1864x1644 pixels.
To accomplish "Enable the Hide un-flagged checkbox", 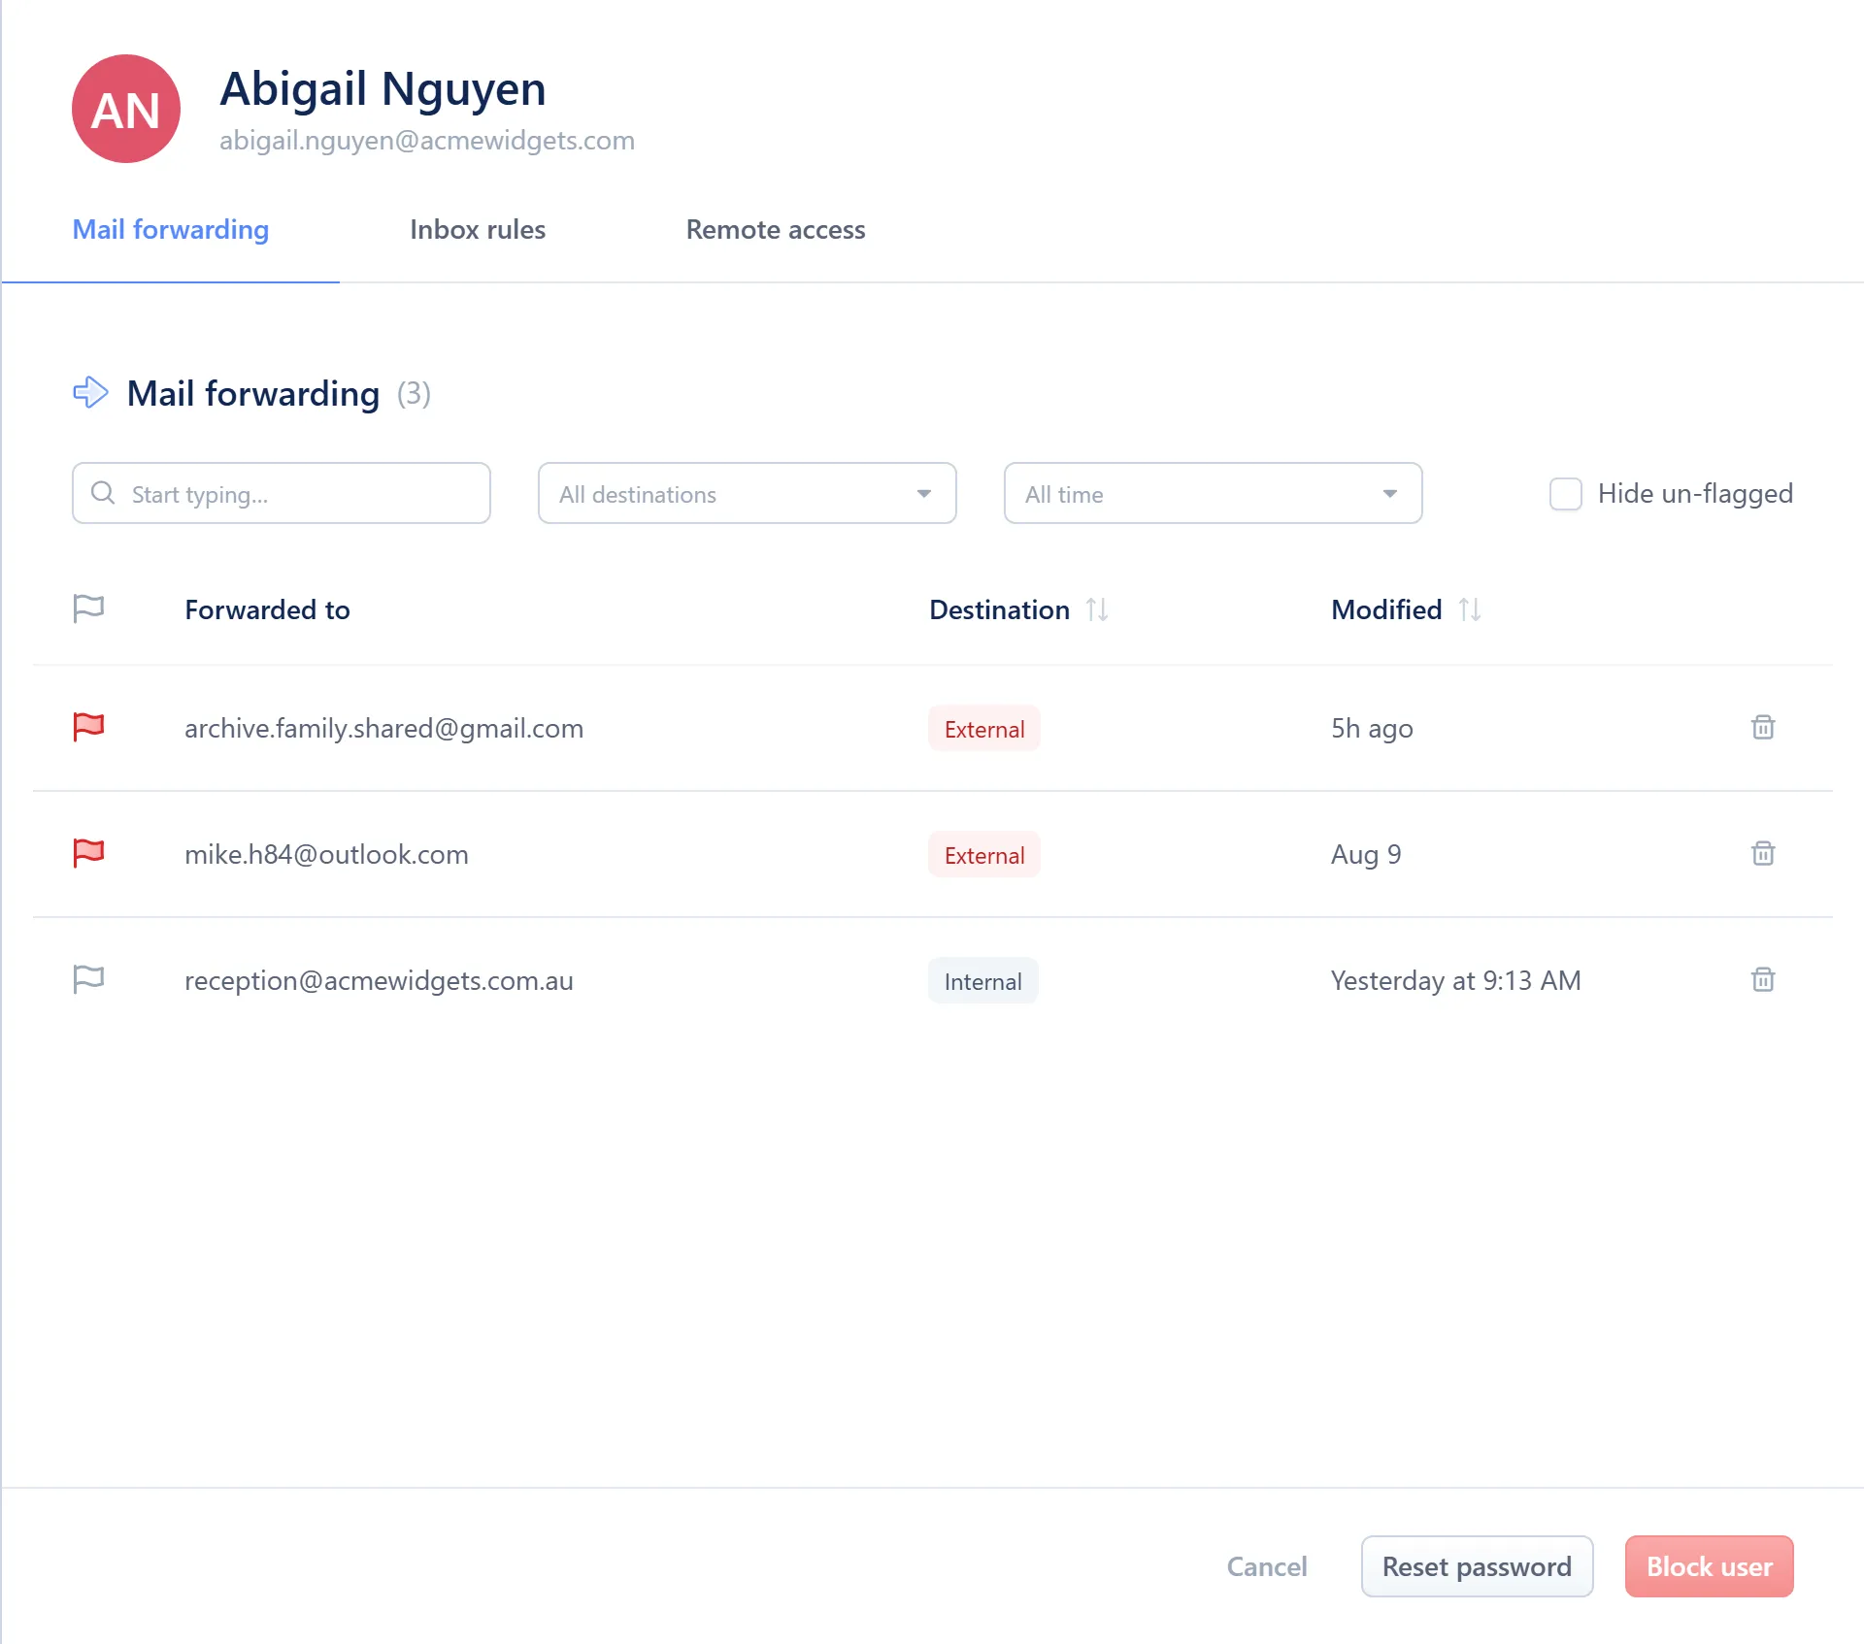I will 1565,493.
